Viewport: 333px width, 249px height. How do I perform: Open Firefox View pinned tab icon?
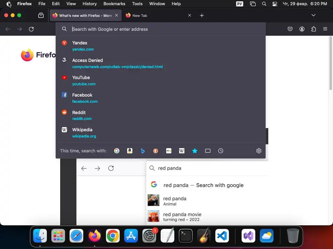click(41, 15)
